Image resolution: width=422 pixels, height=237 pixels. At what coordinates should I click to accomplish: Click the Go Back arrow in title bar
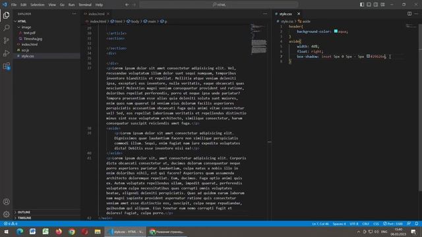click(x=127, y=5)
